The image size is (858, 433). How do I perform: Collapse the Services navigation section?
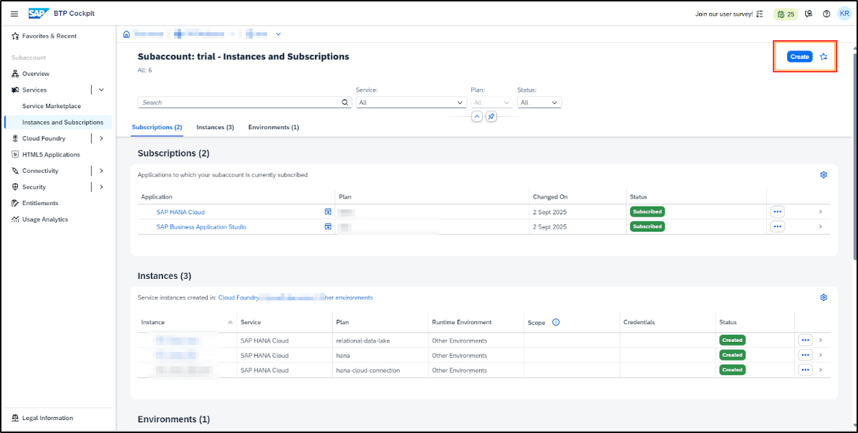101,90
